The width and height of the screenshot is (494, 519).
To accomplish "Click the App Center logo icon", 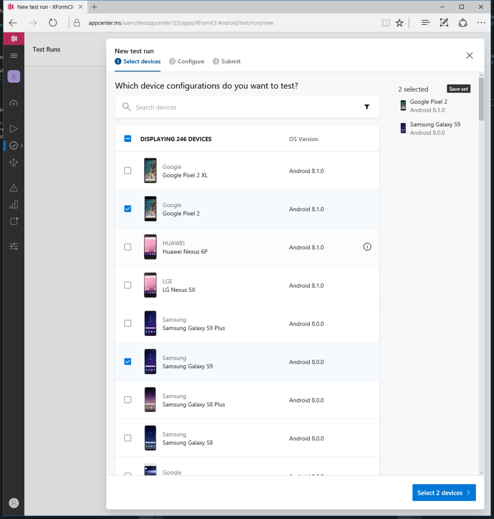I will (14, 39).
